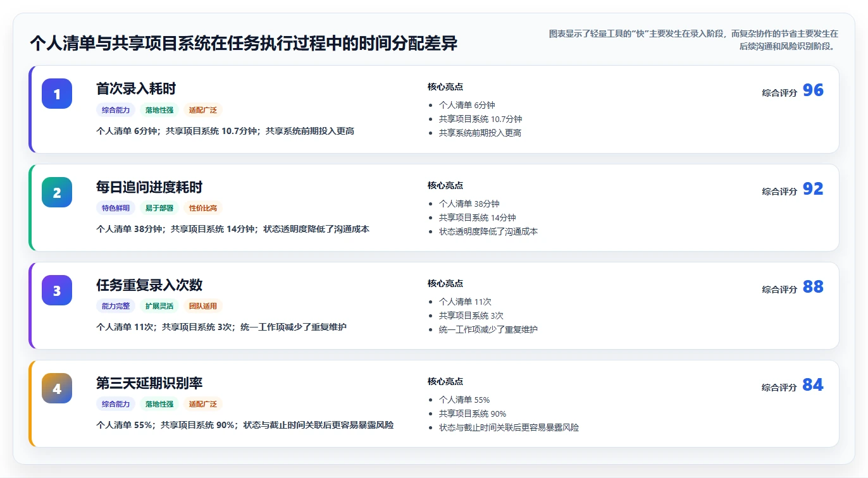Viewport: 868px width, 478px height.
Task: Select 适配广泛 tag in 第三天延期识别率 card
Action: tap(203, 404)
